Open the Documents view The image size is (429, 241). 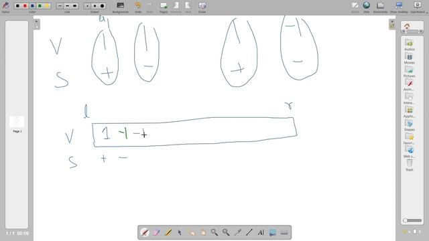coord(380,7)
